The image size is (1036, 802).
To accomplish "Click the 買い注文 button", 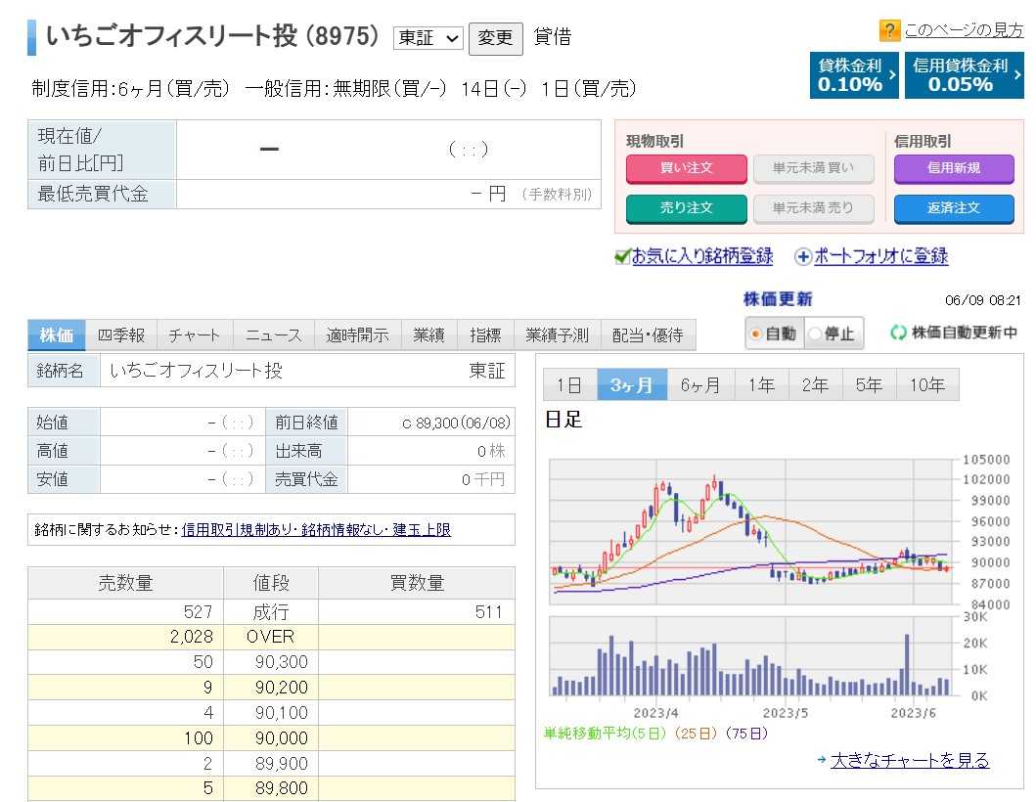I will [687, 168].
